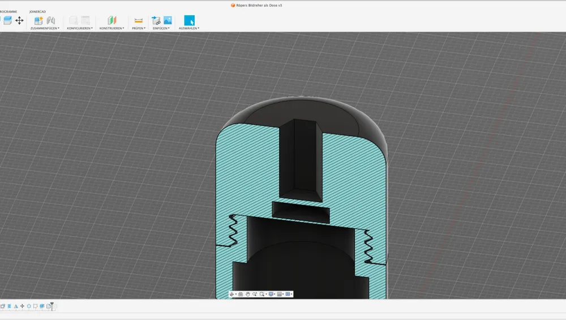The width and height of the screenshot is (566, 323).
Task: Expand the PRÜFEN dropdown
Action: 139,28
